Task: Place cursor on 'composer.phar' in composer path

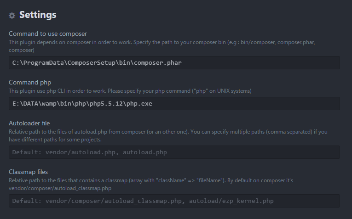Action: click(x=159, y=63)
